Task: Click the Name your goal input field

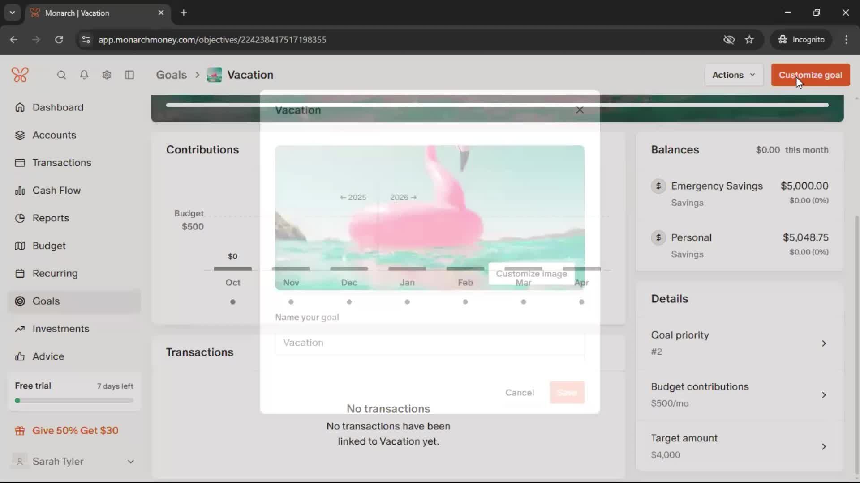Action: (429, 343)
